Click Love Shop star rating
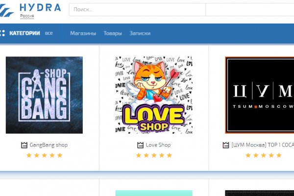The height and width of the screenshot is (196, 294). (x=154, y=155)
